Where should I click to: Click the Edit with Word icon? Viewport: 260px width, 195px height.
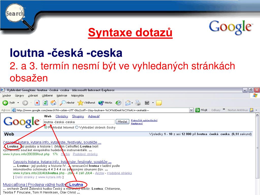coord(147,103)
